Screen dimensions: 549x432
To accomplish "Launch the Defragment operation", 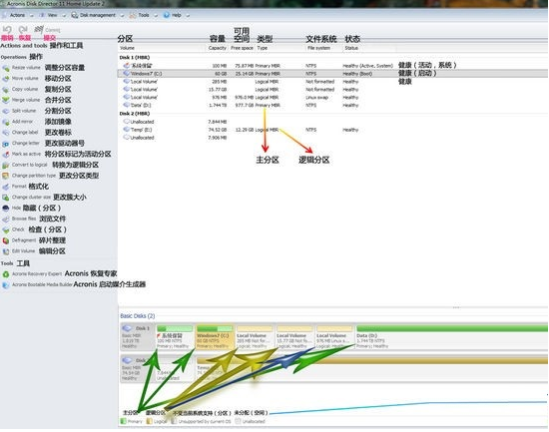I will coord(19,240).
